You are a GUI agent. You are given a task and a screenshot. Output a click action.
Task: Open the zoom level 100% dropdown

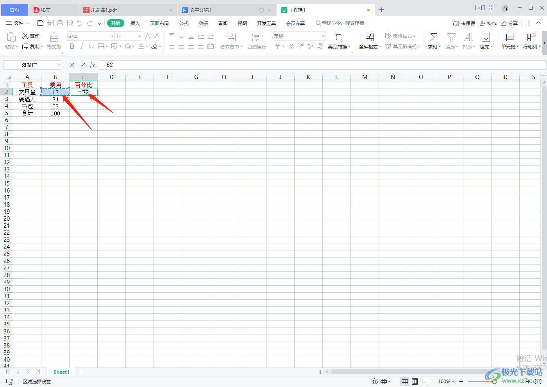(x=446, y=382)
